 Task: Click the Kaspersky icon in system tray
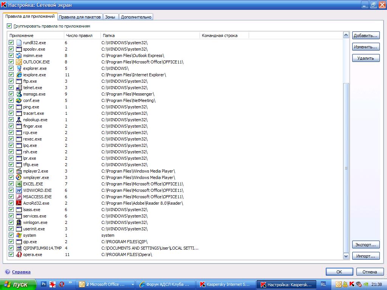[x=352, y=284]
